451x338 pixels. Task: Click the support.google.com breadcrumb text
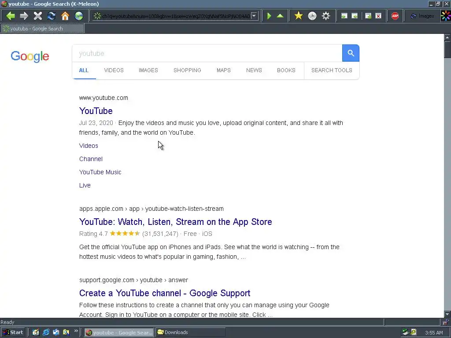(133, 280)
